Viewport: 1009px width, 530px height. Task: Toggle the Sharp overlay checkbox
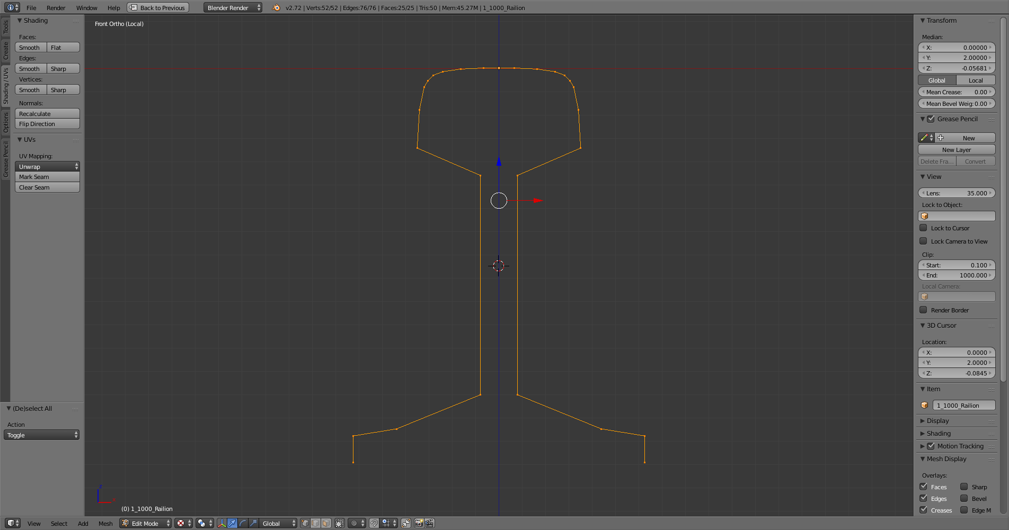click(964, 487)
